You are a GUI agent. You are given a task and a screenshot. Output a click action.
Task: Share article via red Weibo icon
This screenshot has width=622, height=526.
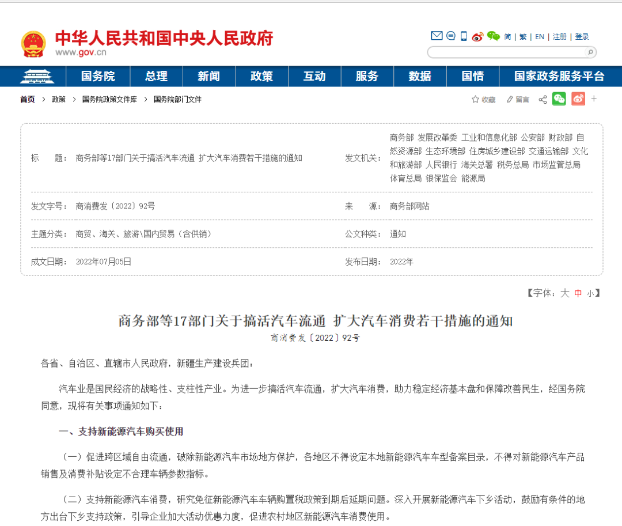coord(578,99)
